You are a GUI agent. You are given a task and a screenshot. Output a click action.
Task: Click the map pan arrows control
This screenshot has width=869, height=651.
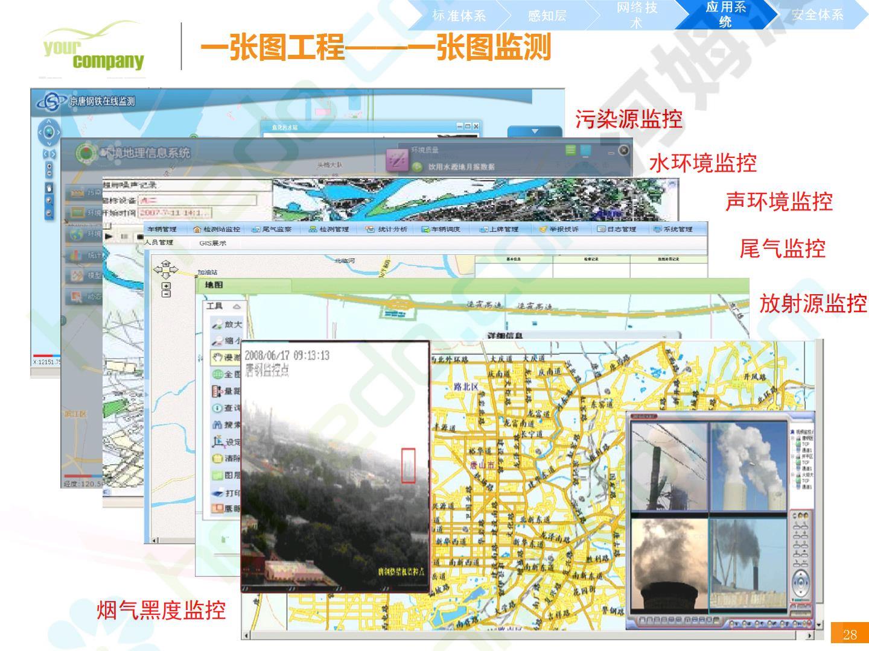click(166, 269)
